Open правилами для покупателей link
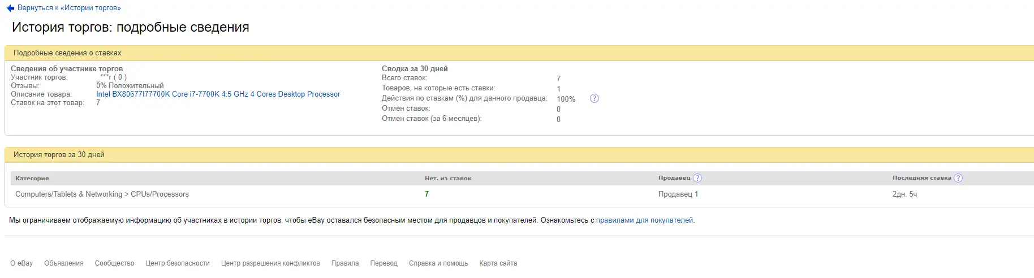The image size is (1034, 278). pos(644,220)
